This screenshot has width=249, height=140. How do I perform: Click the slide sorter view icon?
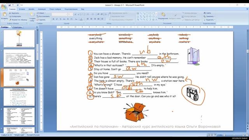point(212,135)
